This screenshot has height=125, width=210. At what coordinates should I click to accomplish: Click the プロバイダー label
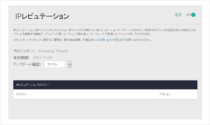(x=24, y=51)
